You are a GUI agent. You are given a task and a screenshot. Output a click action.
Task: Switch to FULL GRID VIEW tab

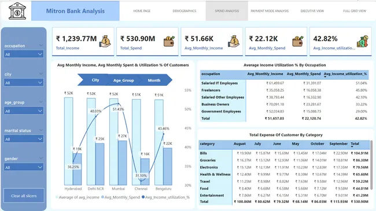click(x=355, y=11)
